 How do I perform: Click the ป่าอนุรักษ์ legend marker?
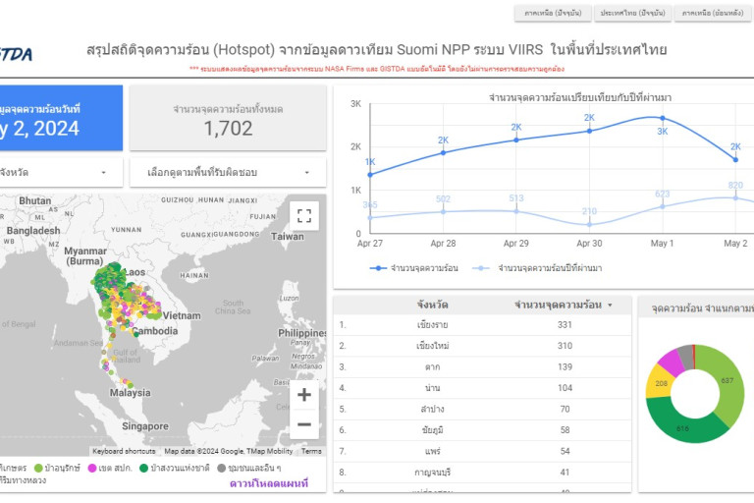[x=38, y=469]
